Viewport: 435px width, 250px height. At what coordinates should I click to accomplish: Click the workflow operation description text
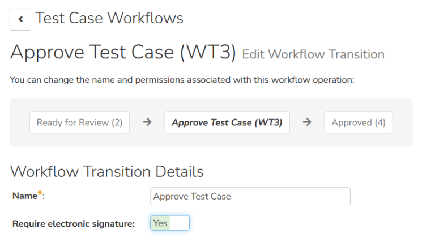pos(182,80)
